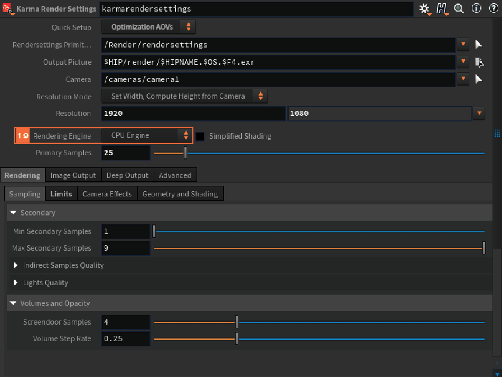Click the Max Secondary Samples label

52,248
